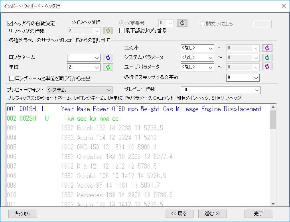Click preview row 002 units line
Screen dimensions: 290x222
click(63, 118)
